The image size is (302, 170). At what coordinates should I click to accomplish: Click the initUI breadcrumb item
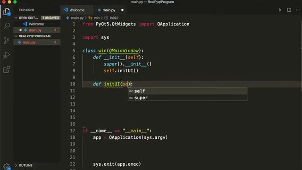pyautogui.click(x=114, y=18)
